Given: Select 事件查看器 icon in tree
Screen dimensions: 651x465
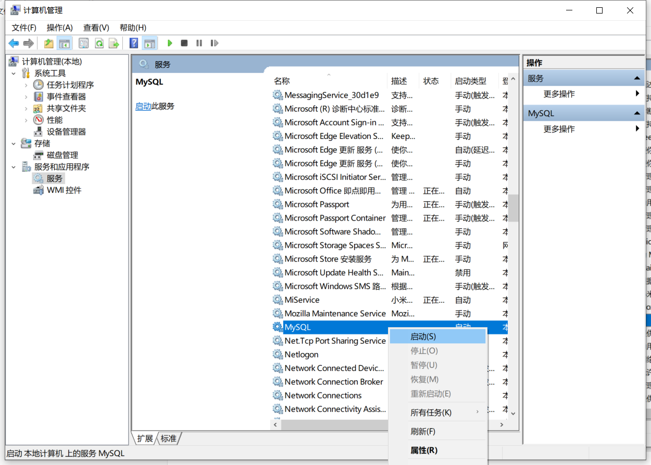Looking at the screenshot, I should 39,97.
